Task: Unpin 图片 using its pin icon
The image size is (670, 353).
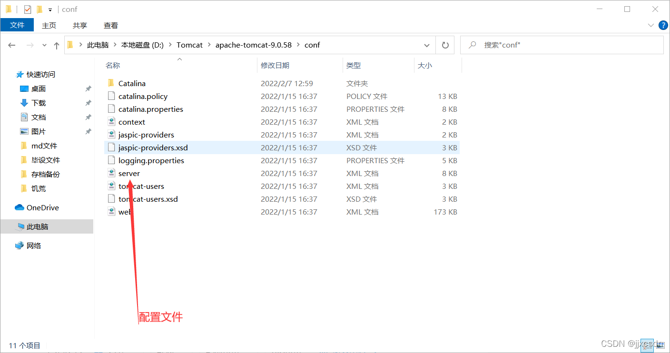Action: [88, 131]
